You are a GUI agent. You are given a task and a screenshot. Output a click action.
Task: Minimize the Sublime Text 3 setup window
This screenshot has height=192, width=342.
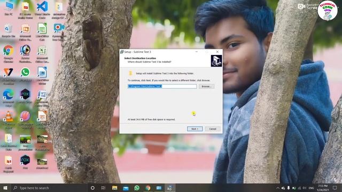pyautogui.click(x=197, y=52)
